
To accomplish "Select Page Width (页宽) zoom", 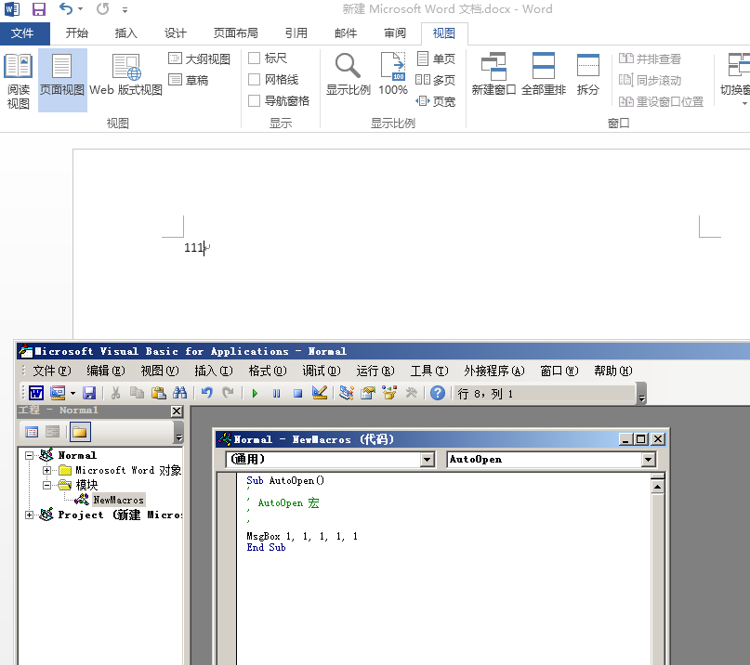I will [x=436, y=101].
